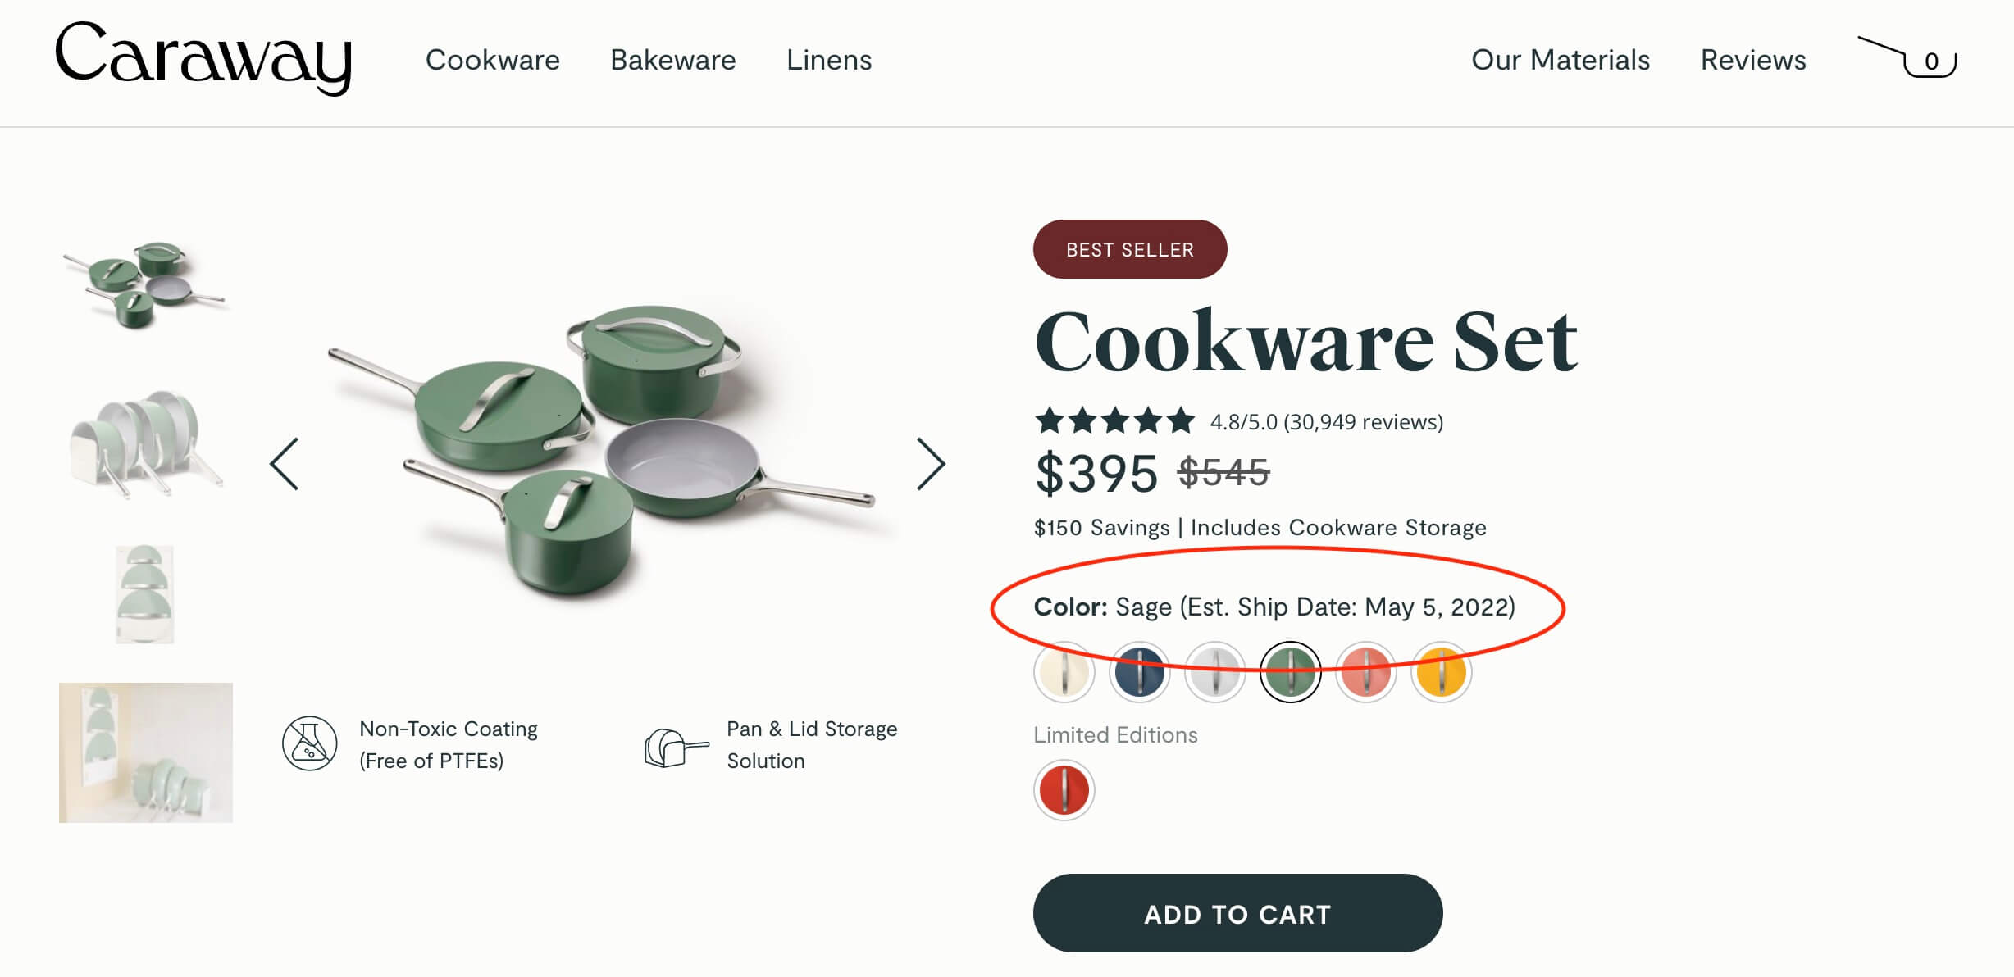Open Our Materials page

tap(1560, 57)
